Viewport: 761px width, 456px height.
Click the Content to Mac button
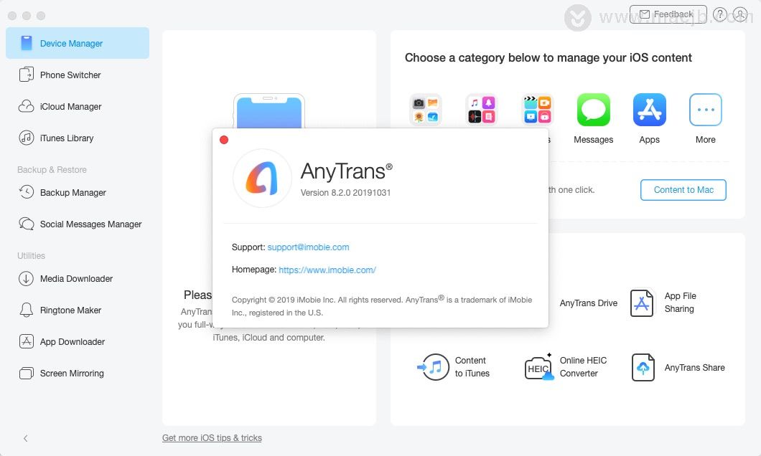tap(683, 190)
